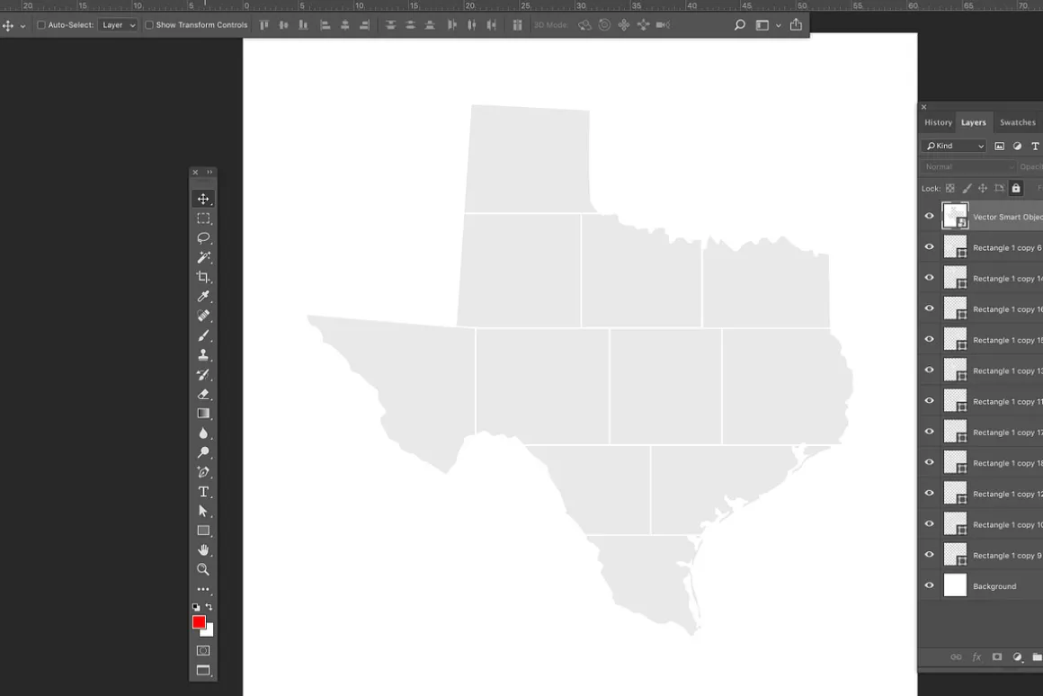Change the screen mode from the toolbox

(203, 670)
